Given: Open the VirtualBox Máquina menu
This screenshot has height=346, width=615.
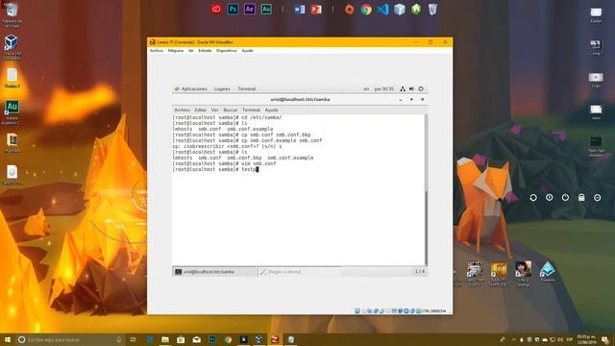Looking at the screenshot, I should coord(175,51).
